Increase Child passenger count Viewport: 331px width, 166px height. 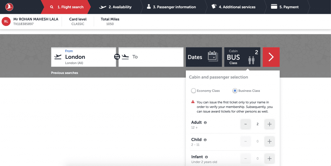[x=270, y=141]
